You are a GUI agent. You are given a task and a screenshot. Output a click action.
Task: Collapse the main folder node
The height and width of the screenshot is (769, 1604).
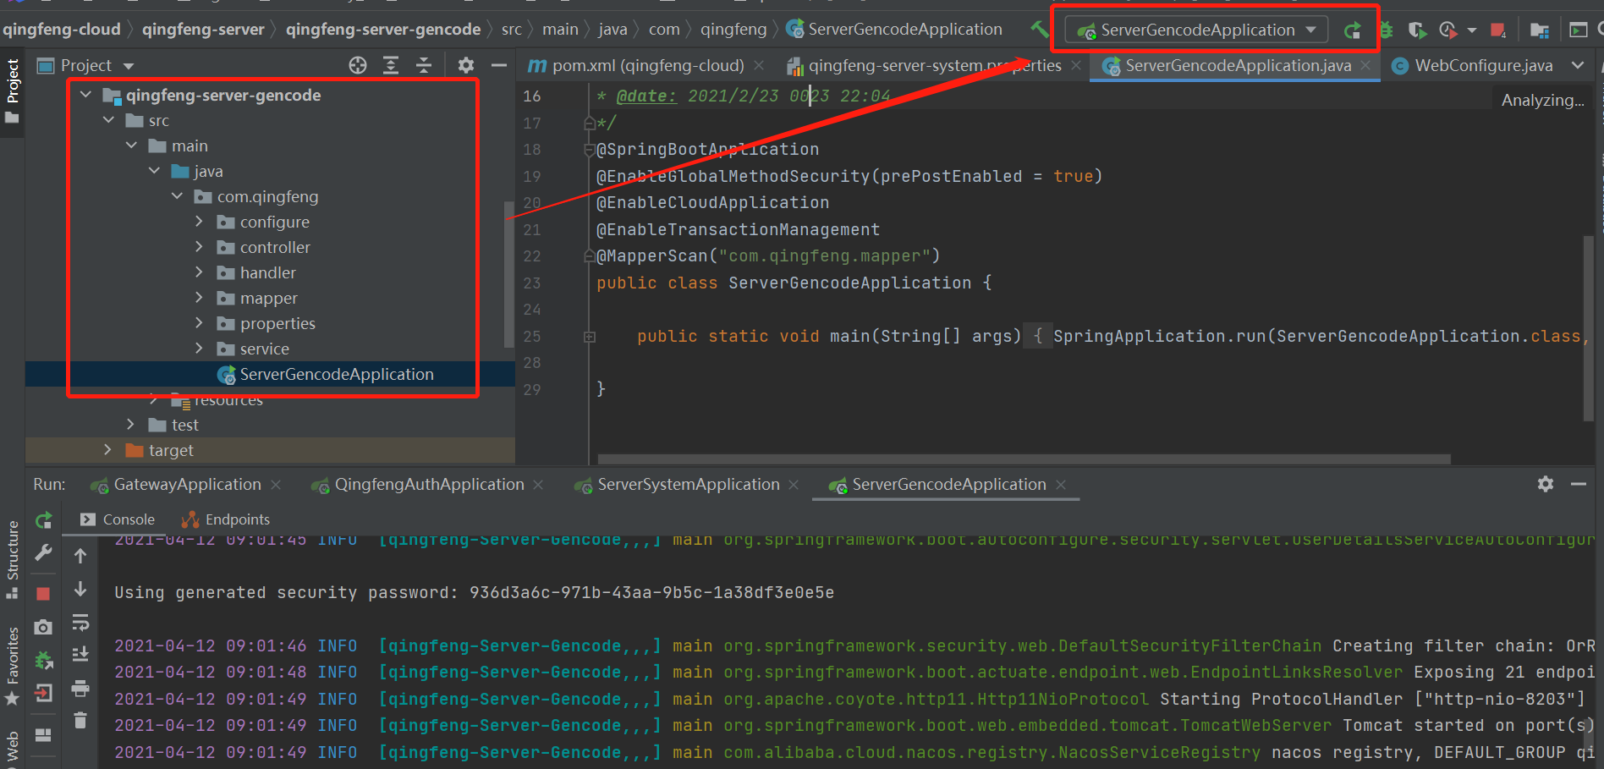[x=131, y=146]
